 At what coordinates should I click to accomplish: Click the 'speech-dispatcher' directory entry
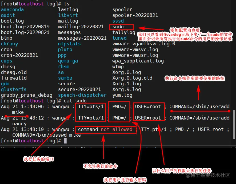click(x=82, y=95)
